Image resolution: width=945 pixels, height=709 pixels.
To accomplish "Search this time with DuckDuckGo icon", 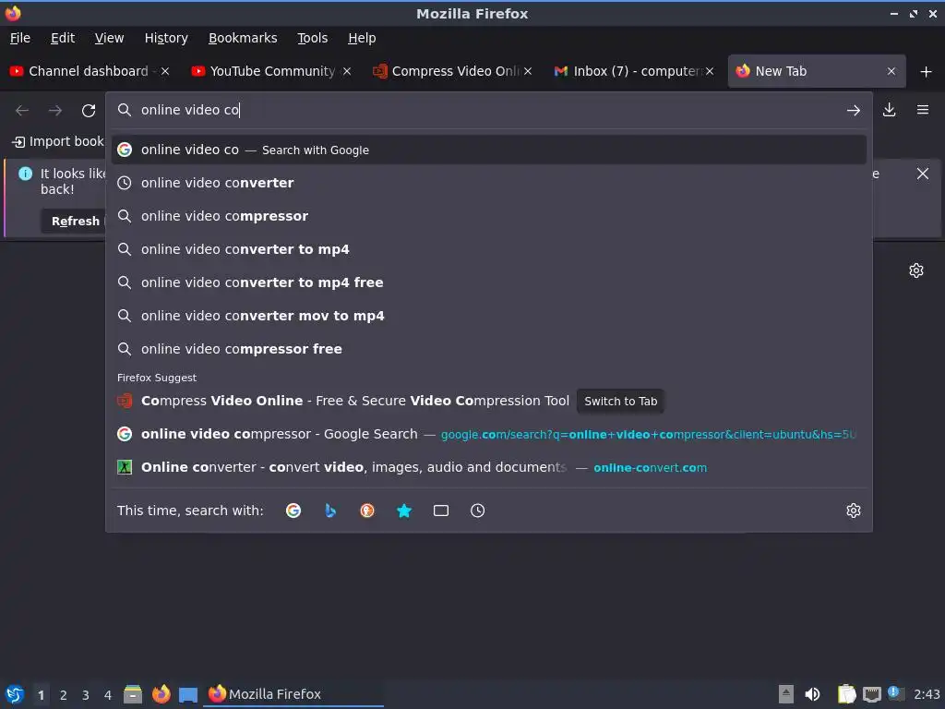I will click(367, 511).
